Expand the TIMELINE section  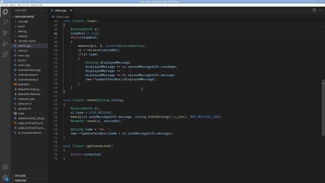[x=29, y=180]
